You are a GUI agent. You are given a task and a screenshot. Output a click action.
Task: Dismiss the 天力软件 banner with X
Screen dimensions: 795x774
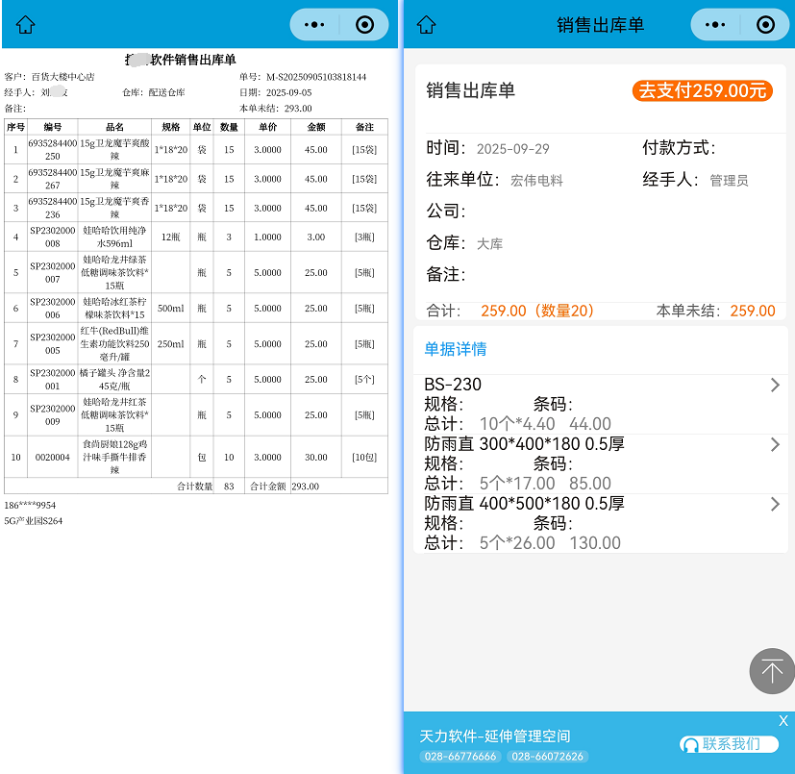(783, 721)
